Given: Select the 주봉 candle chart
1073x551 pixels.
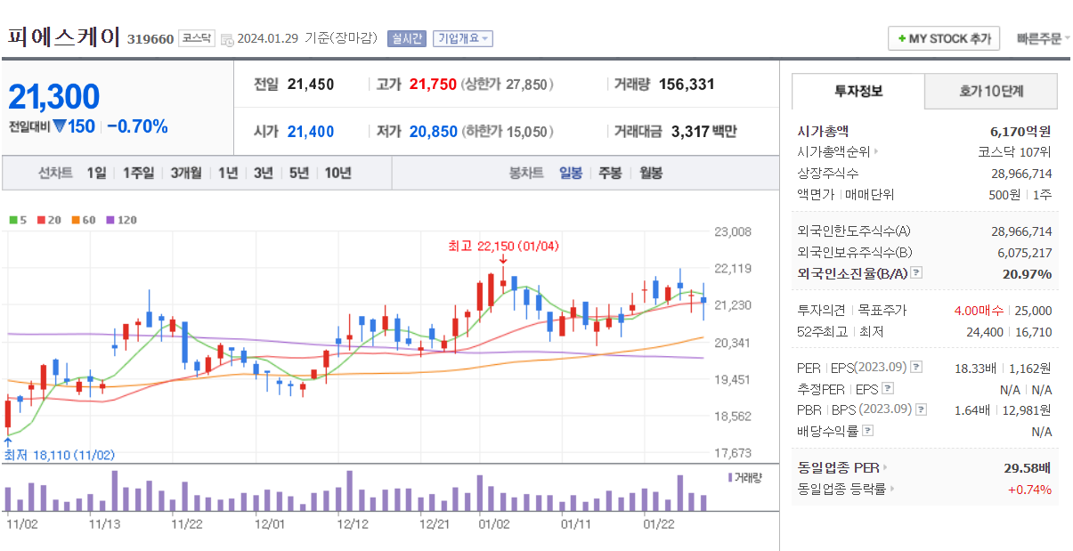Looking at the screenshot, I should click(x=610, y=173).
